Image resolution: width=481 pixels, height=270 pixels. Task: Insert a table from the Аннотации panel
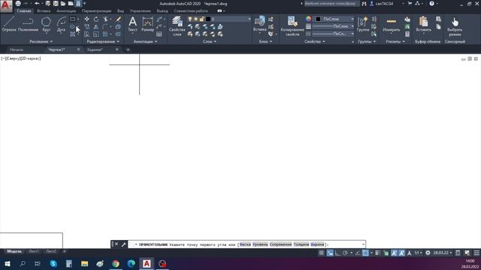(159, 34)
